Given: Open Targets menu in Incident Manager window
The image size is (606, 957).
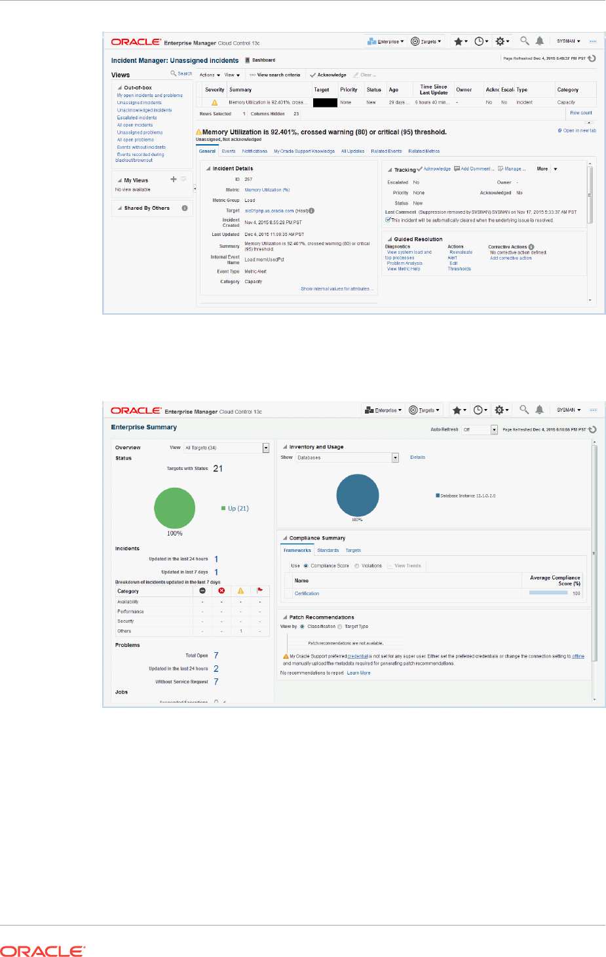Looking at the screenshot, I should tap(426, 41).
